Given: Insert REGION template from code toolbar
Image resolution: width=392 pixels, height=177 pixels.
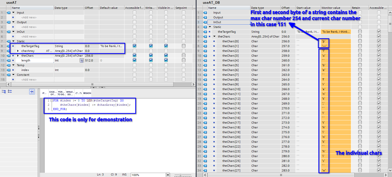Looking at the screenshot, I should pyautogui.click(x=87, y=93).
